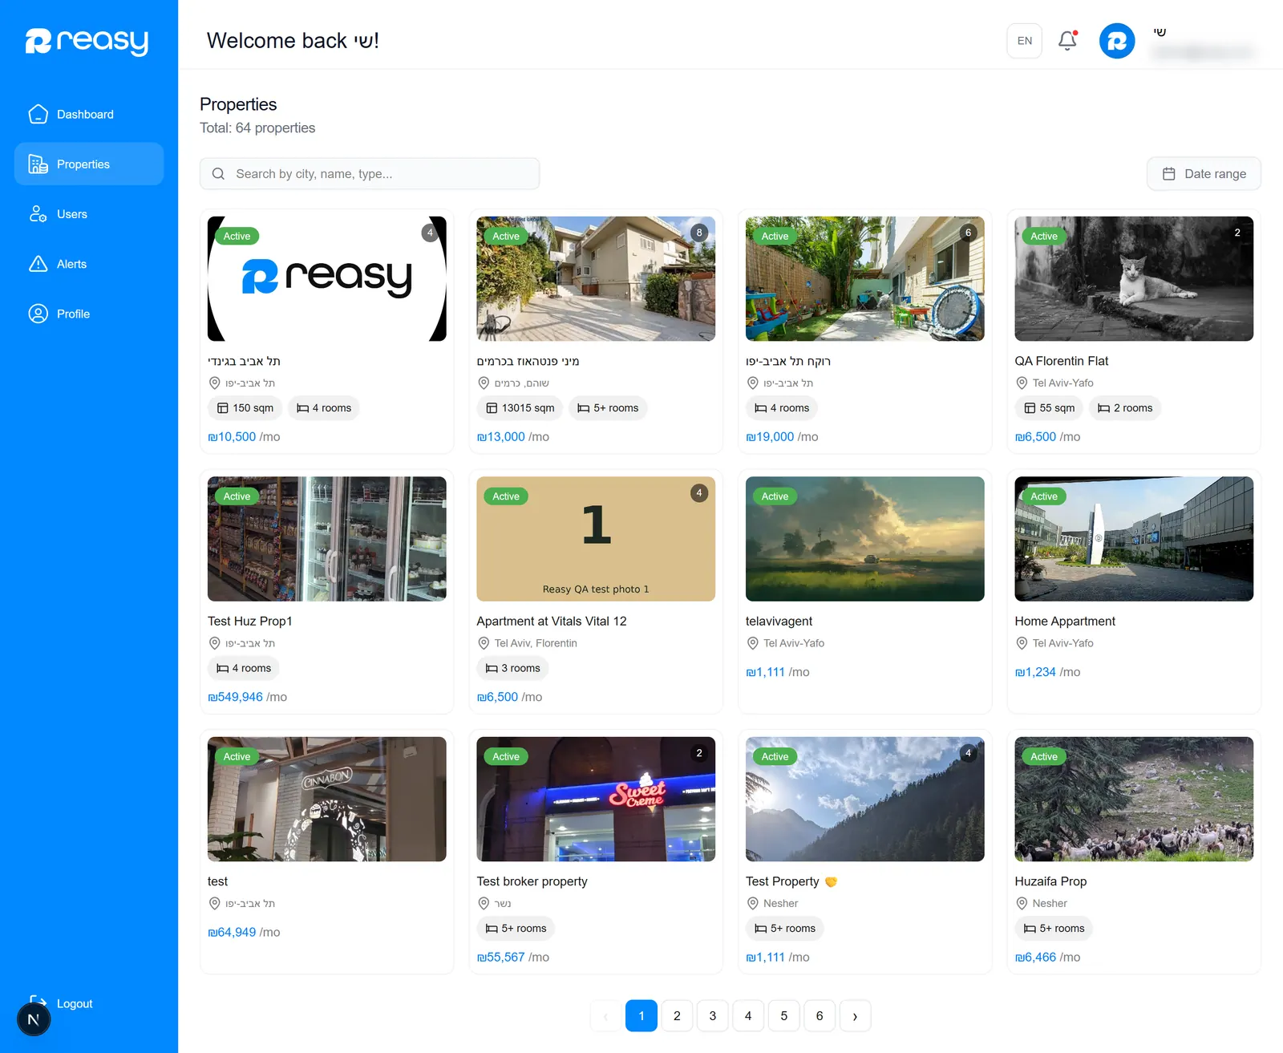Image resolution: width=1283 pixels, height=1053 pixels.
Task: Go to page 6
Action: 820,1016
